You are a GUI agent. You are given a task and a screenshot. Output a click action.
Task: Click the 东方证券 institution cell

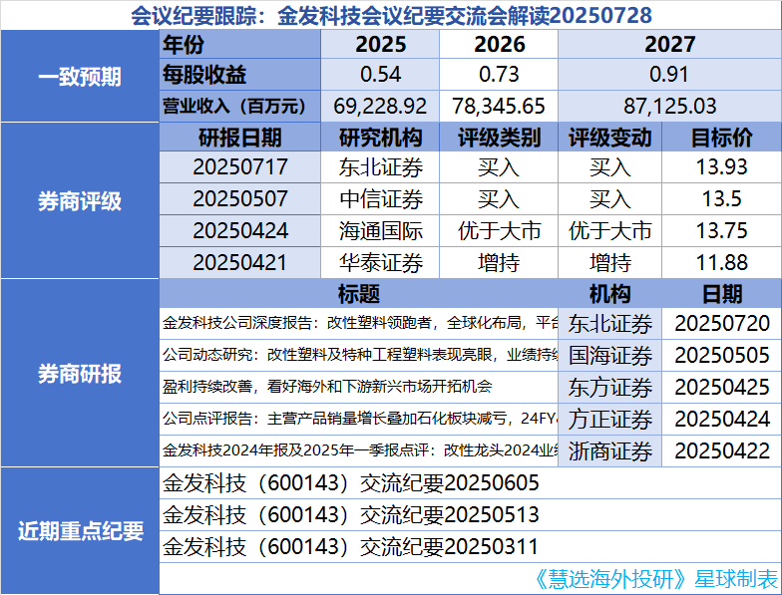[x=610, y=387]
